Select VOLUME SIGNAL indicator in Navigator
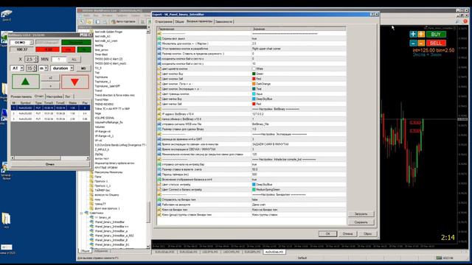The height and width of the screenshot is (265, 472). (105, 118)
